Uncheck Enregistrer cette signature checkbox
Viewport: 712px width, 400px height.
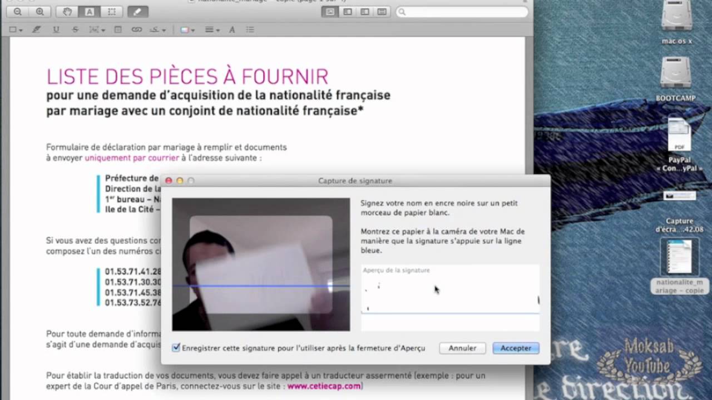point(176,348)
